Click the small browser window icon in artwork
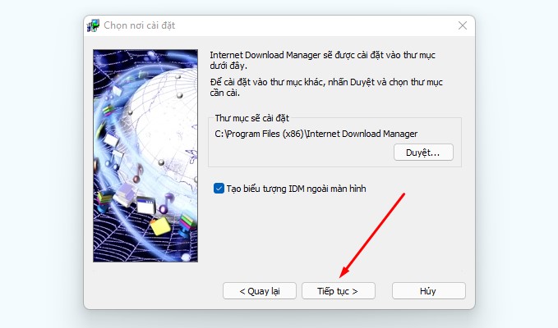Image resolution: width=558 pixels, height=328 pixels. coord(146,205)
